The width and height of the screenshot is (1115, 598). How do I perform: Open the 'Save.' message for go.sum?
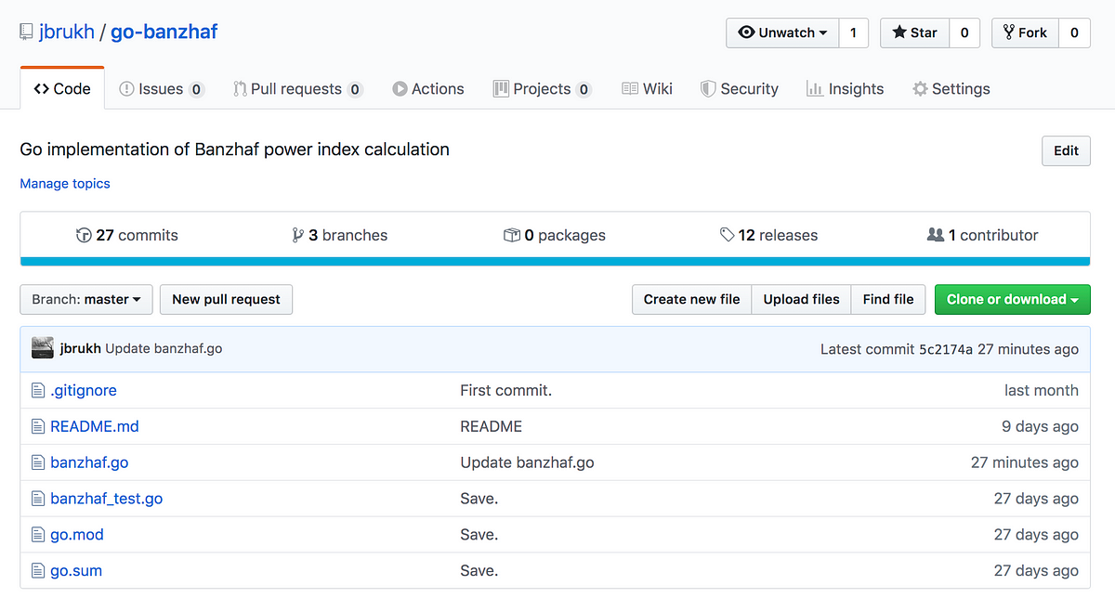tap(479, 571)
